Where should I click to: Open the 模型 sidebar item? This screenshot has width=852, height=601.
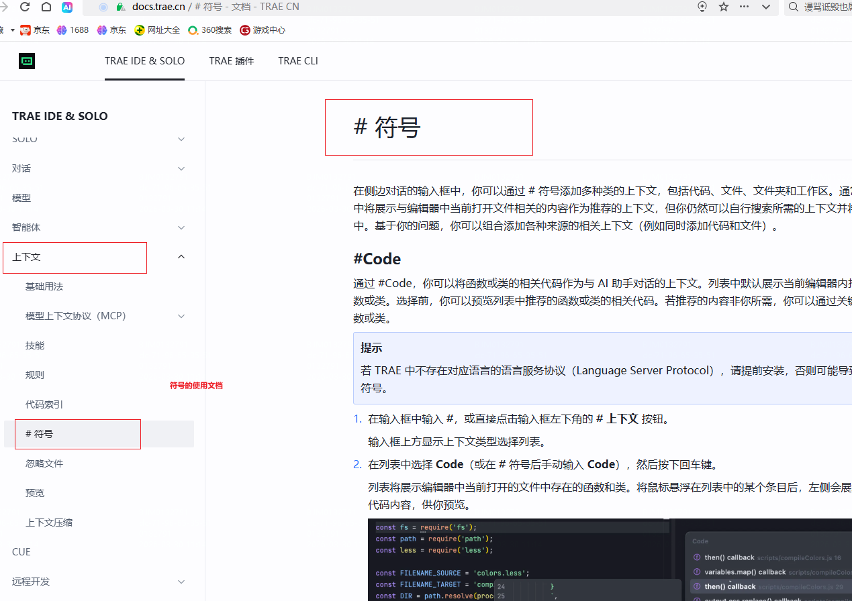tap(21, 198)
